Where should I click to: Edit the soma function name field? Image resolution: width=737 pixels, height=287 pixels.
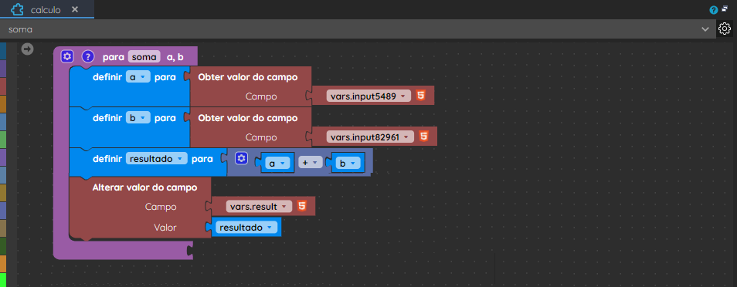click(144, 57)
